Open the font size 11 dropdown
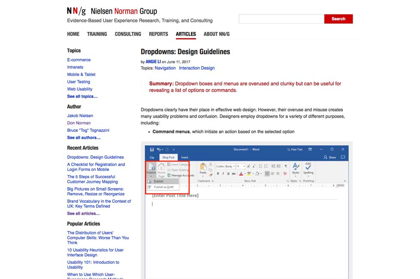This screenshot has height=279, width=420. tap(240, 166)
